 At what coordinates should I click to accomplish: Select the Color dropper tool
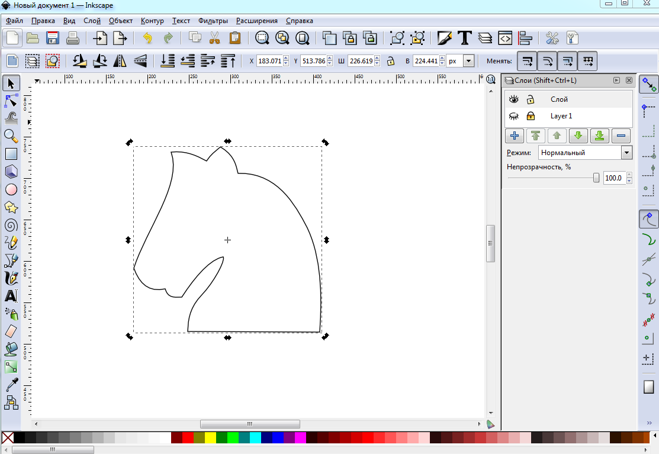tap(11, 385)
